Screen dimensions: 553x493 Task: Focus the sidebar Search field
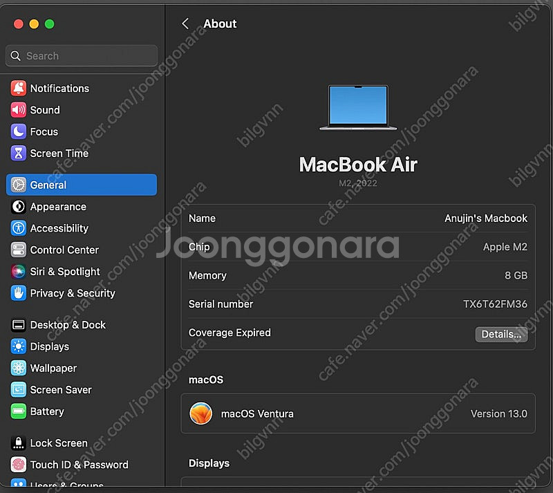click(82, 56)
